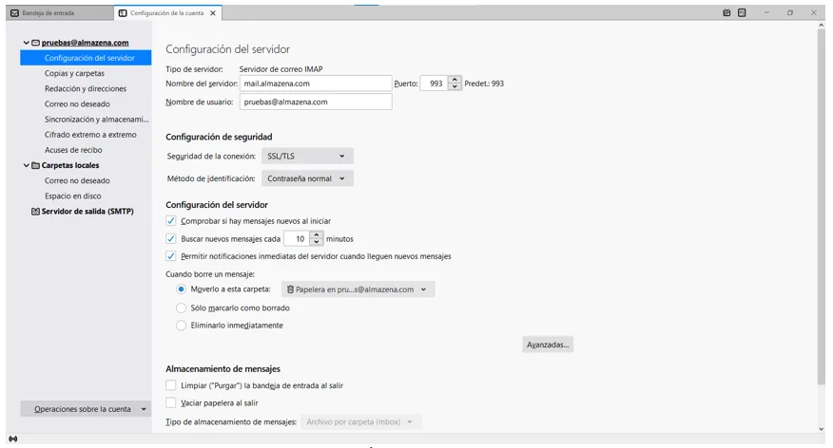Viewport: 833px width, 448px height.
Task: Select Moverlo a esta carpeta radio button
Action: (x=182, y=289)
